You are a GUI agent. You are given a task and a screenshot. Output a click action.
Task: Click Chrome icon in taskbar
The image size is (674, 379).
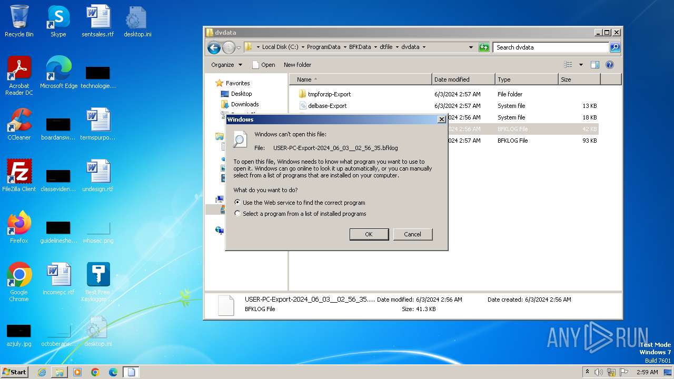(95, 372)
